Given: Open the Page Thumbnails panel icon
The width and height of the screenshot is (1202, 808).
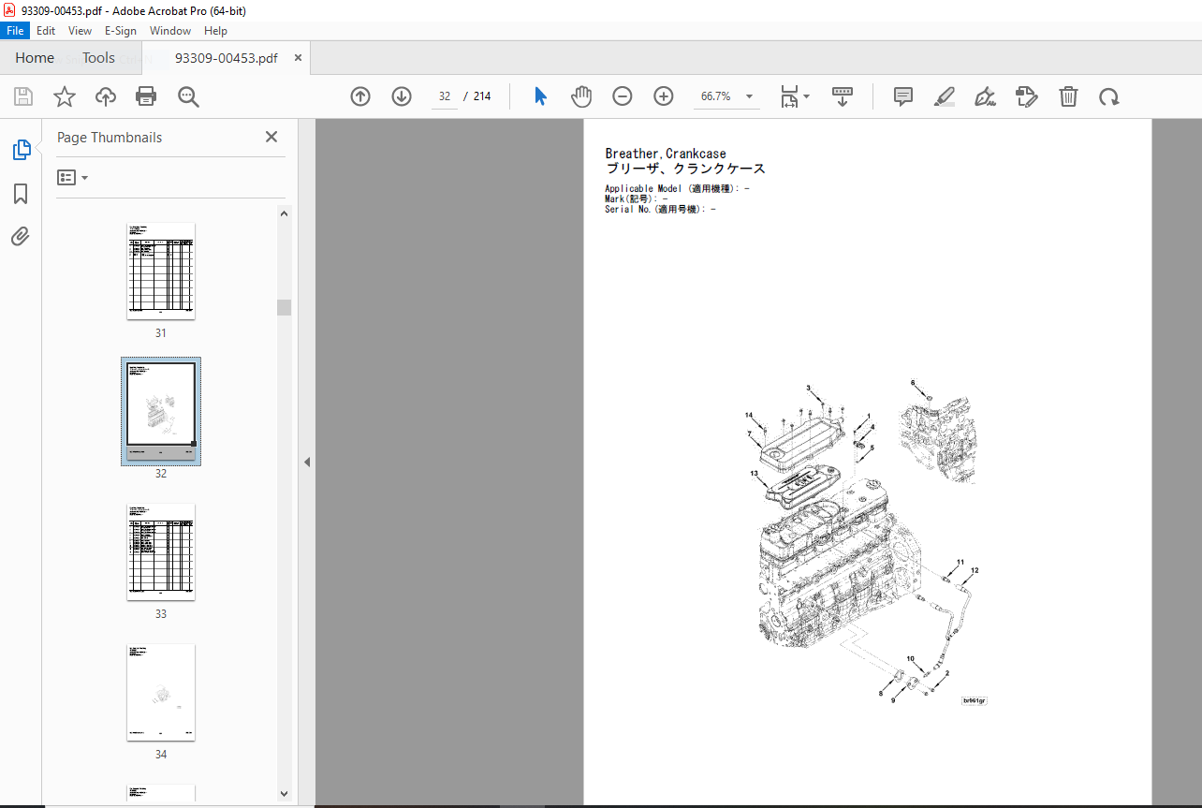Looking at the screenshot, I should point(21,149).
